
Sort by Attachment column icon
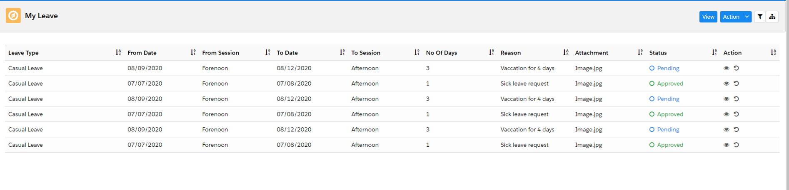[x=640, y=52]
